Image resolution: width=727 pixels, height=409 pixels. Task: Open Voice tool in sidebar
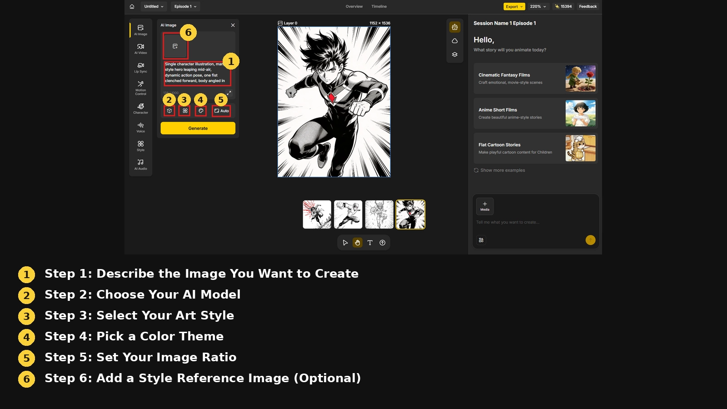coord(140,127)
